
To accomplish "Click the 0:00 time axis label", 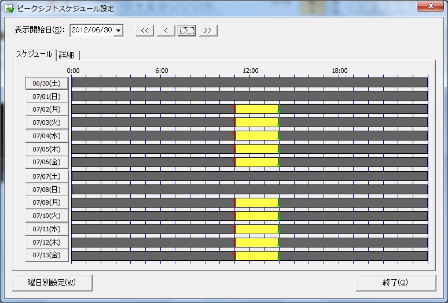I will pyautogui.click(x=73, y=71).
